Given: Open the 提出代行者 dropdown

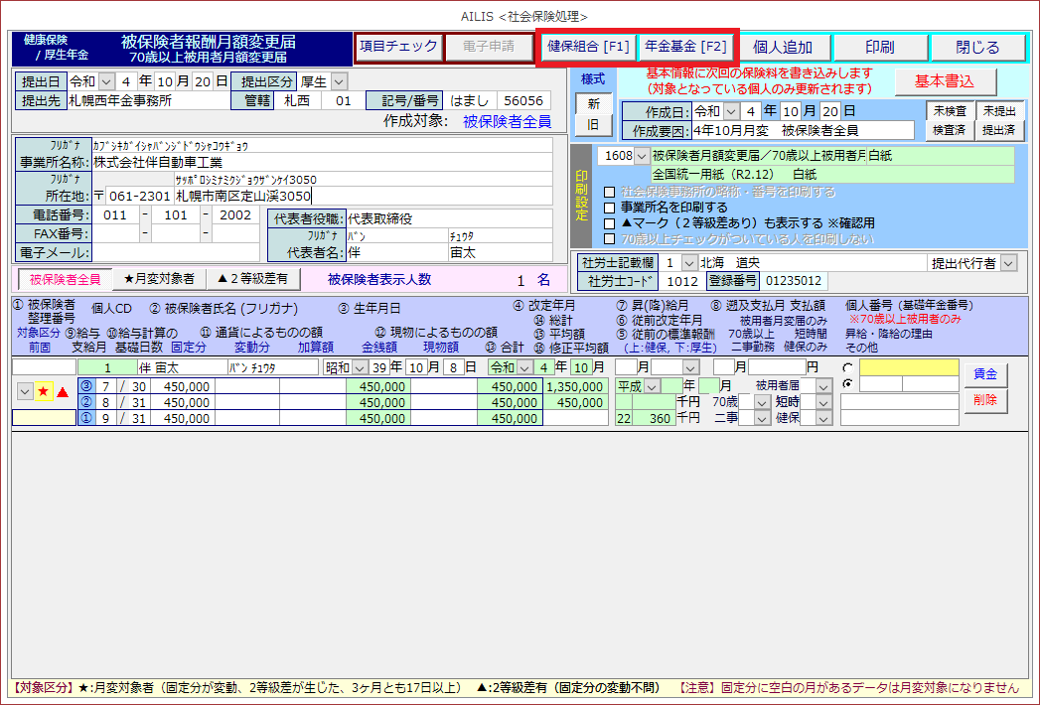Looking at the screenshot, I should (x=1008, y=263).
